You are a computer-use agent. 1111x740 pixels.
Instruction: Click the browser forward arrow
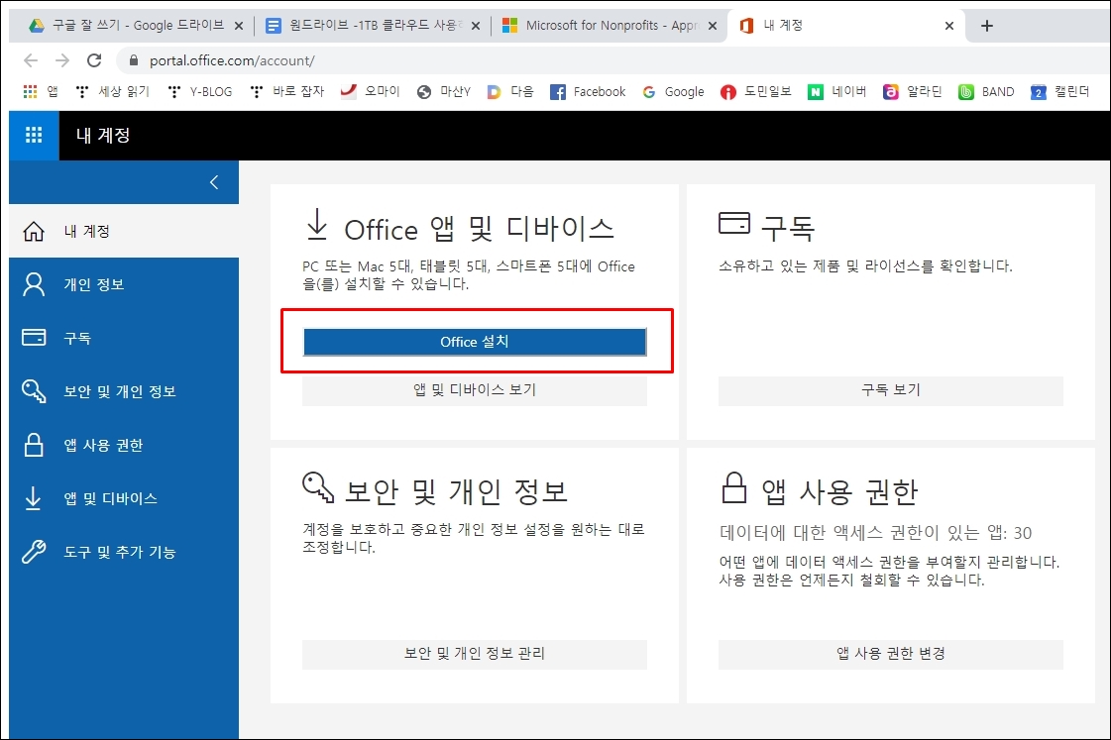[62, 60]
